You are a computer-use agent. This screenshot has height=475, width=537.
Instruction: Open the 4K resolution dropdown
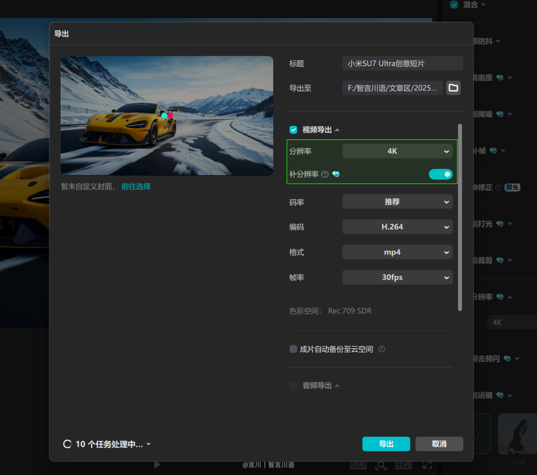point(397,151)
